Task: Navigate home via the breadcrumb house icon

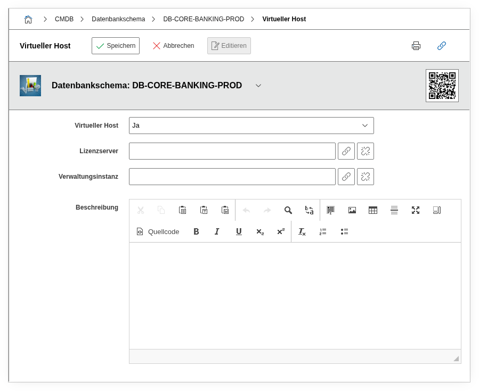Action: (x=28, y=19)
